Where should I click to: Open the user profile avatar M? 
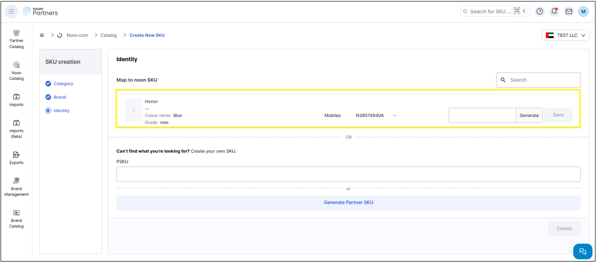point(583,11)
